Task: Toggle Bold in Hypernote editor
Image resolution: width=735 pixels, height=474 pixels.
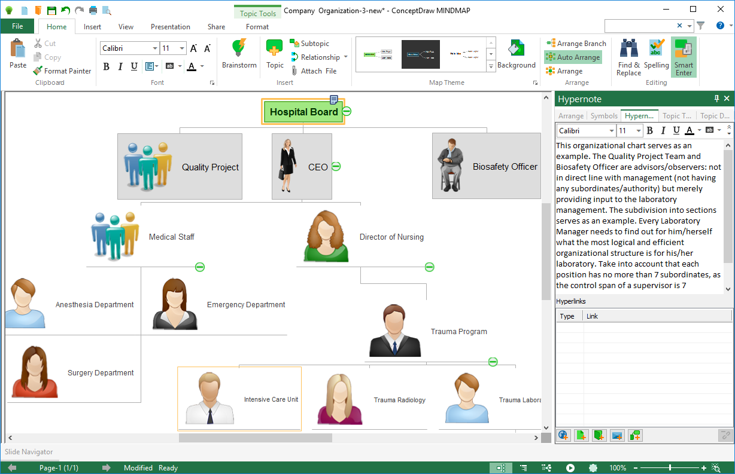Action: 650,130
